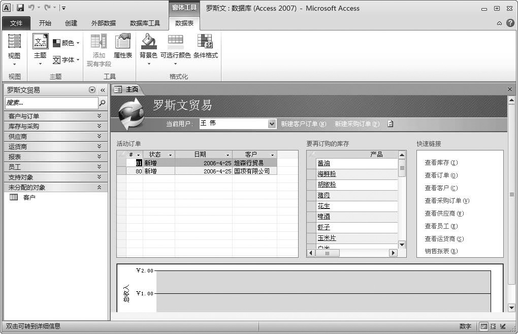This screenshot has height=334, width=518.
Task: Click the 新建采购订单 link
Action: 357,124
